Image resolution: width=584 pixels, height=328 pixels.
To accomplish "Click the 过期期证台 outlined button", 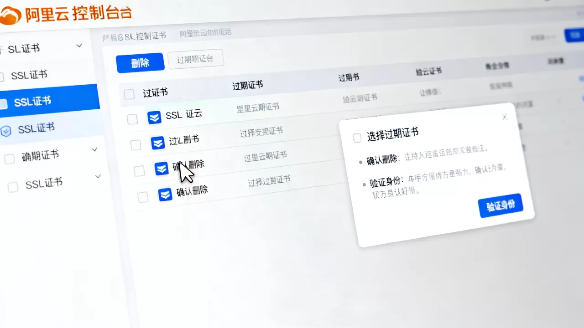I will coord(195,59).
